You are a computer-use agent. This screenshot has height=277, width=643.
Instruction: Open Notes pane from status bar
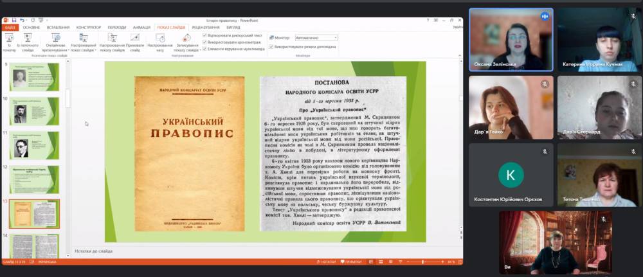[328, 262]
